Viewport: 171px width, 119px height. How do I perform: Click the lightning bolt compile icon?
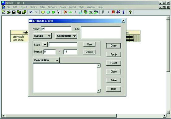click(103, 12)
